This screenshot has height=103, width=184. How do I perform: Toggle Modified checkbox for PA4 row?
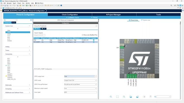point(94,40)
